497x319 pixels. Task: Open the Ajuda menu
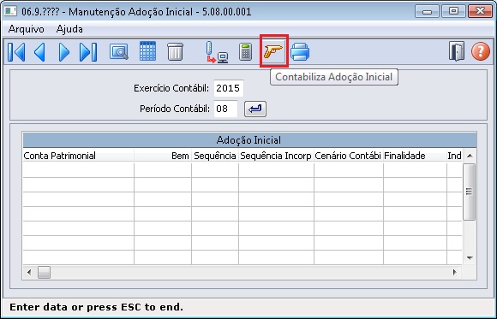pos(69,29)
